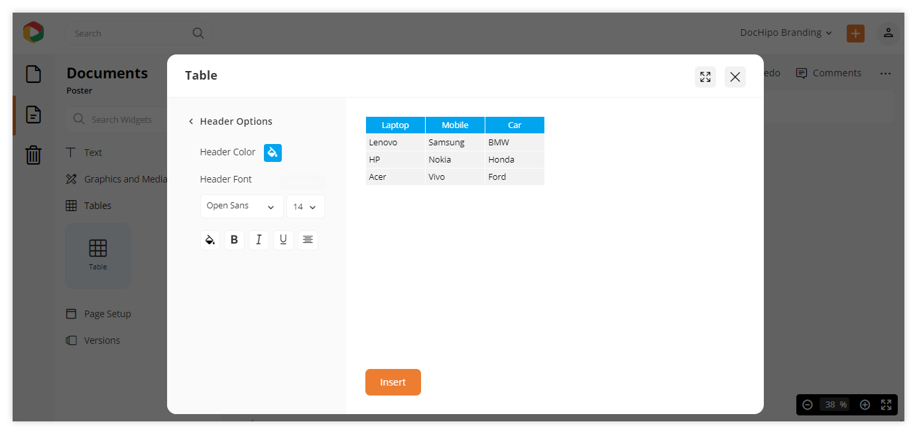Select the Vivo table cell
Image resolution: width=917 pixels, height=434 pixels.
[455, 177]
